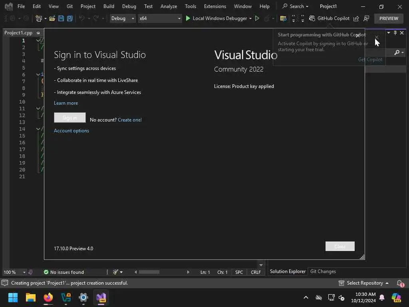This screenshot has width=409, height=307.
Task: Open Account options link
Action: pyautogui.click(x=71, y=131)
